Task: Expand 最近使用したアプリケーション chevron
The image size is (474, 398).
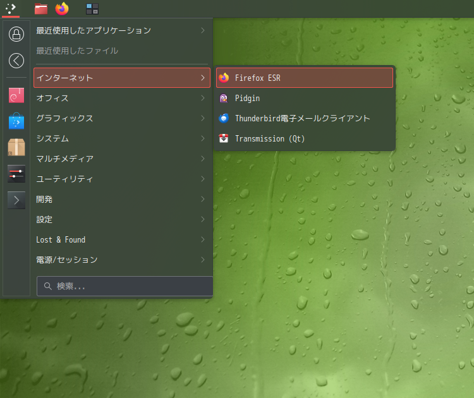Action: click(x=203, y=30)
